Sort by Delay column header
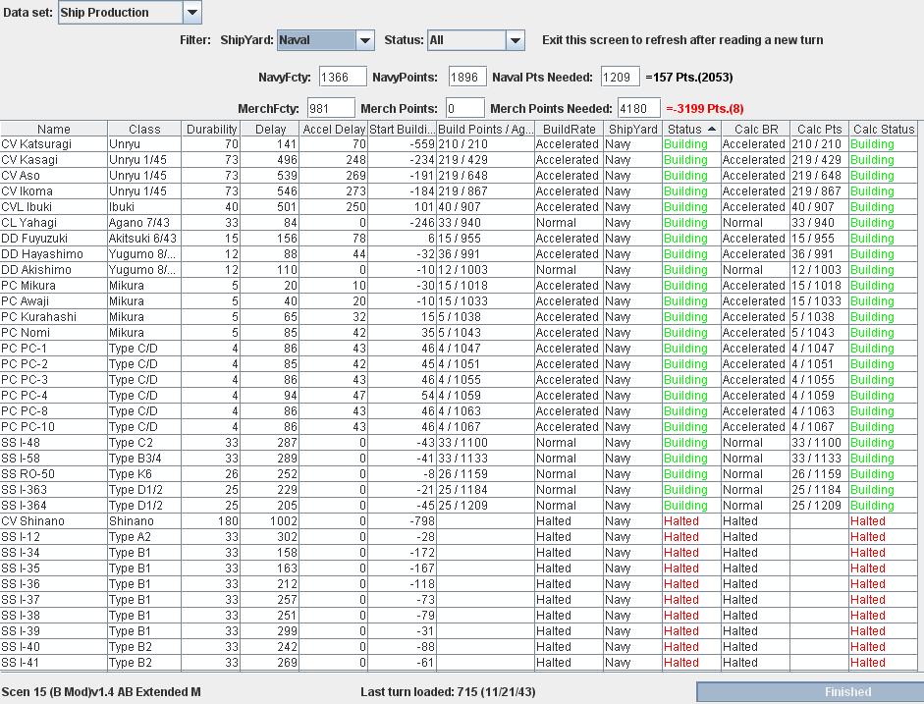 pyautogui.click(x=270, y=129)
